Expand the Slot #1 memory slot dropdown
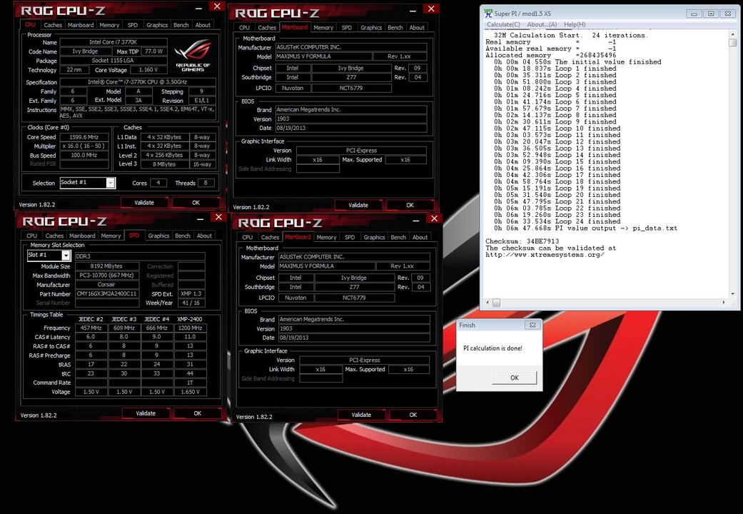743x514 pixels. 66,256
